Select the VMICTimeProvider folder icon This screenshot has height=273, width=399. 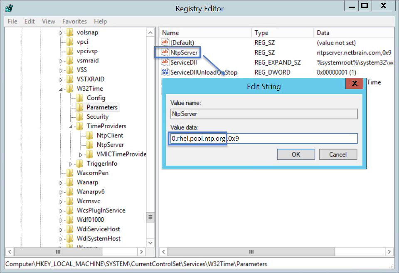(x=90, y=154)
